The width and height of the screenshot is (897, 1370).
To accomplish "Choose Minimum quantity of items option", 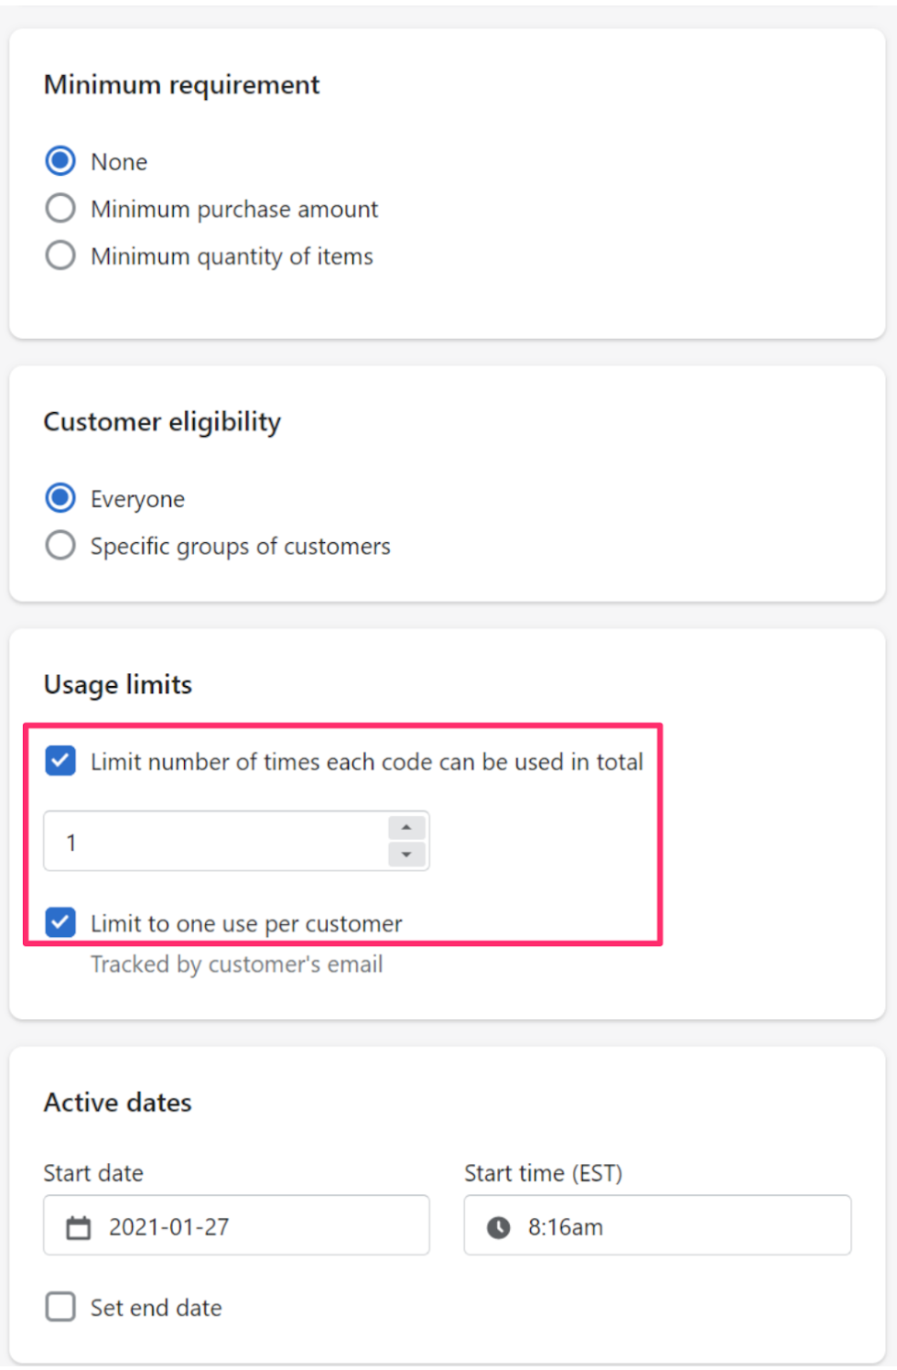I will coord(60,256).
